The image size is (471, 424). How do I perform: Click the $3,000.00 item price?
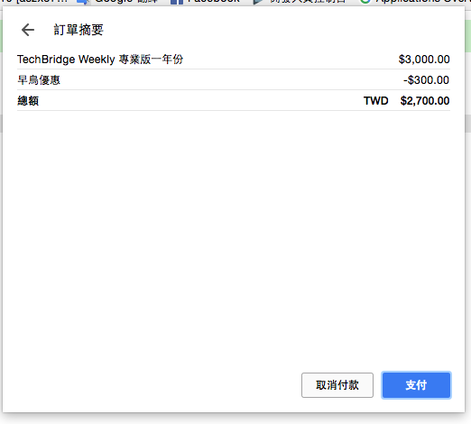tap(424, 60)
